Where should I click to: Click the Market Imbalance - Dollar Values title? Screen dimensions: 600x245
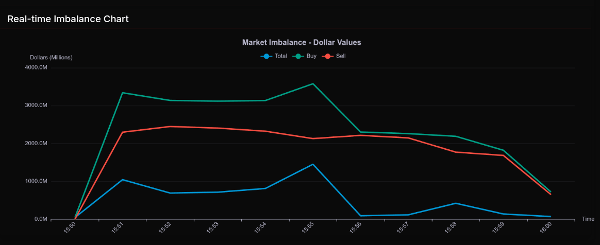coord(301,42)
